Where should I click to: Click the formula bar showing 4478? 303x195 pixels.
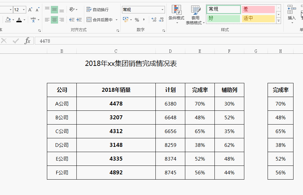pyautogui.click(x=169, y=41)
